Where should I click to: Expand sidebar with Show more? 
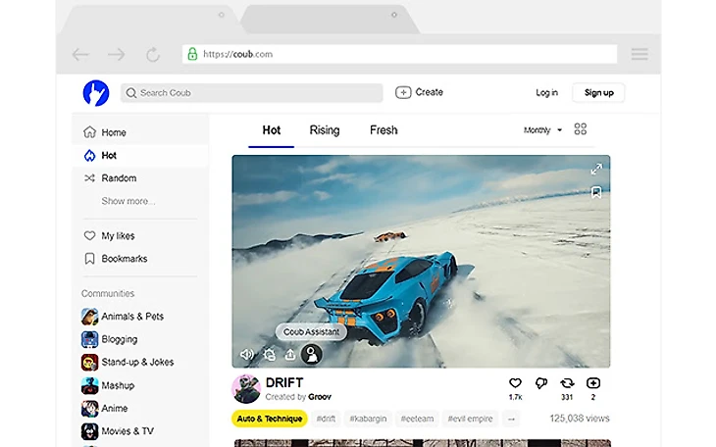click(128, 201)
